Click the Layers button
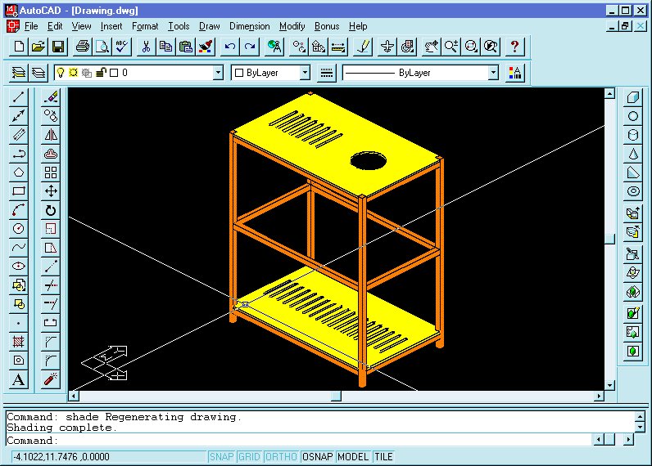Screen dimensions: 652x466 [x=38, y=73]
